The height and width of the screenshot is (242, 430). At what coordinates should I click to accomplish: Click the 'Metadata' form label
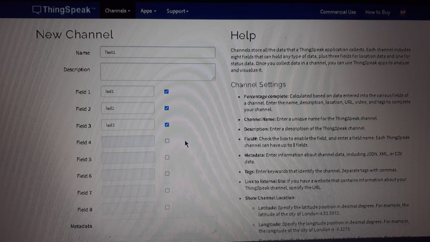[81, 226]
